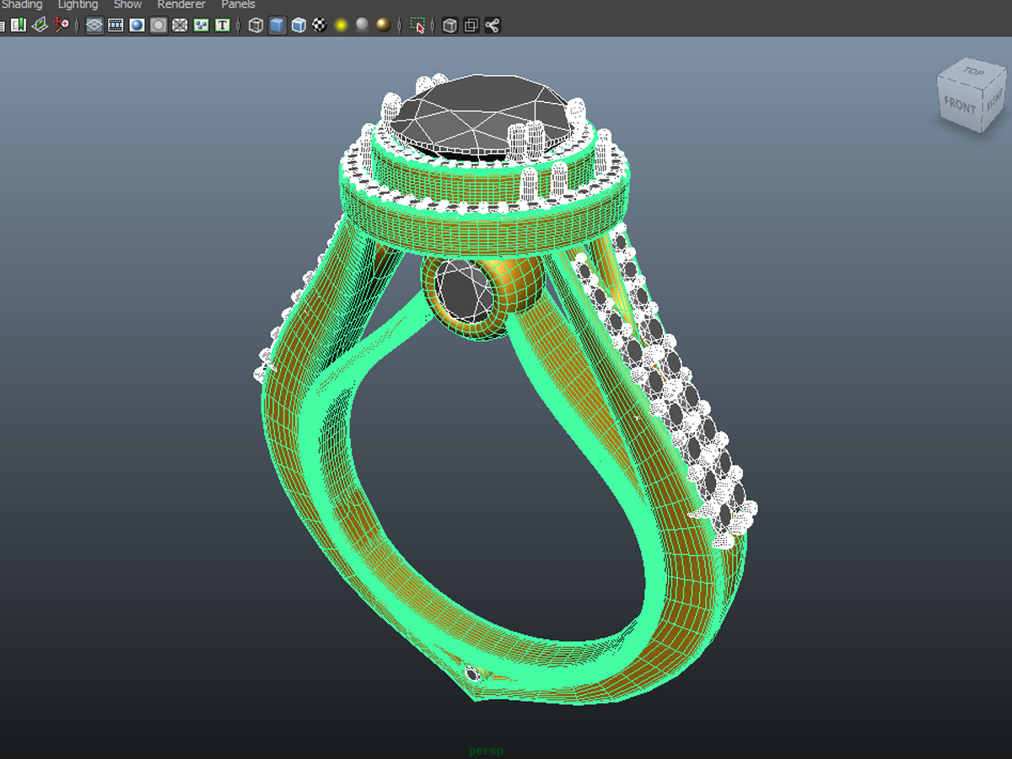The image size is (1012, 759).
Task: Activate the 2D Pan/Zoom tool icon
Action: (61, 25)
